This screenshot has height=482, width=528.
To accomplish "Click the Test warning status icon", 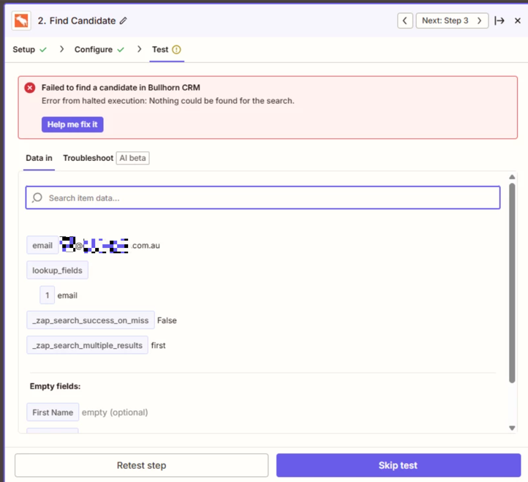I will [x=176, y=50].
